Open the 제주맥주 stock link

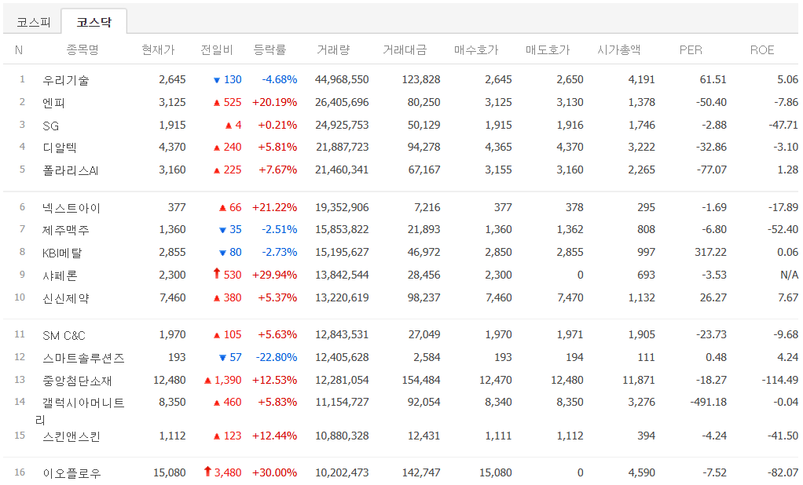point(65,230)
